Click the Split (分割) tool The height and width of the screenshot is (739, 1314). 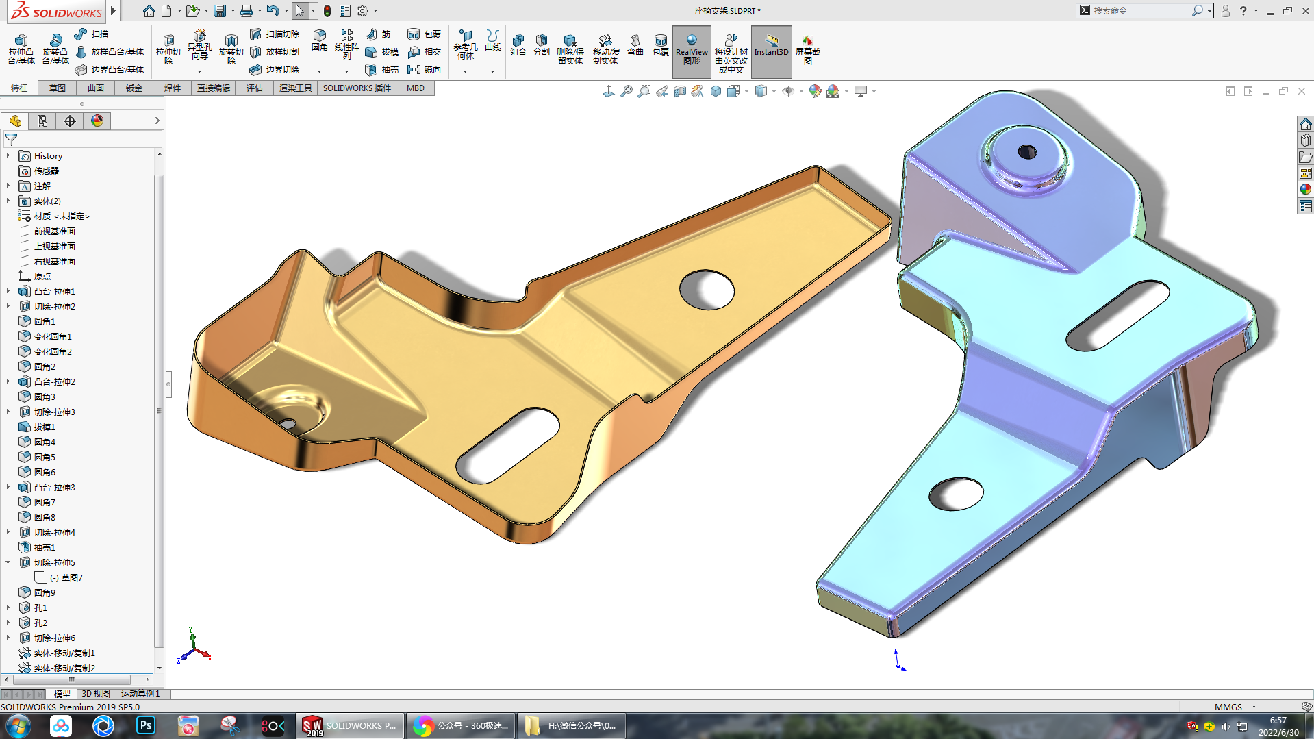point(542,45)
